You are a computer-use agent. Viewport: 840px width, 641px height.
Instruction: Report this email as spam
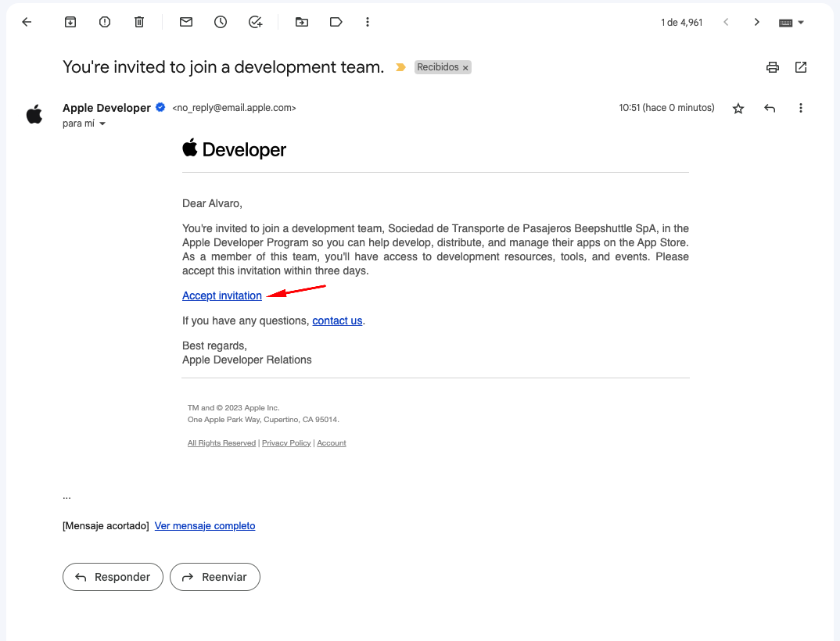[x=105, y=22]
